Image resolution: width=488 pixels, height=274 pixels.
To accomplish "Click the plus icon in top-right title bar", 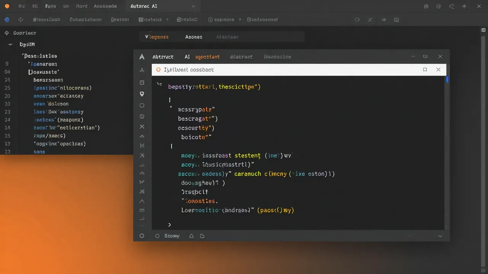I will coord(464,6).
